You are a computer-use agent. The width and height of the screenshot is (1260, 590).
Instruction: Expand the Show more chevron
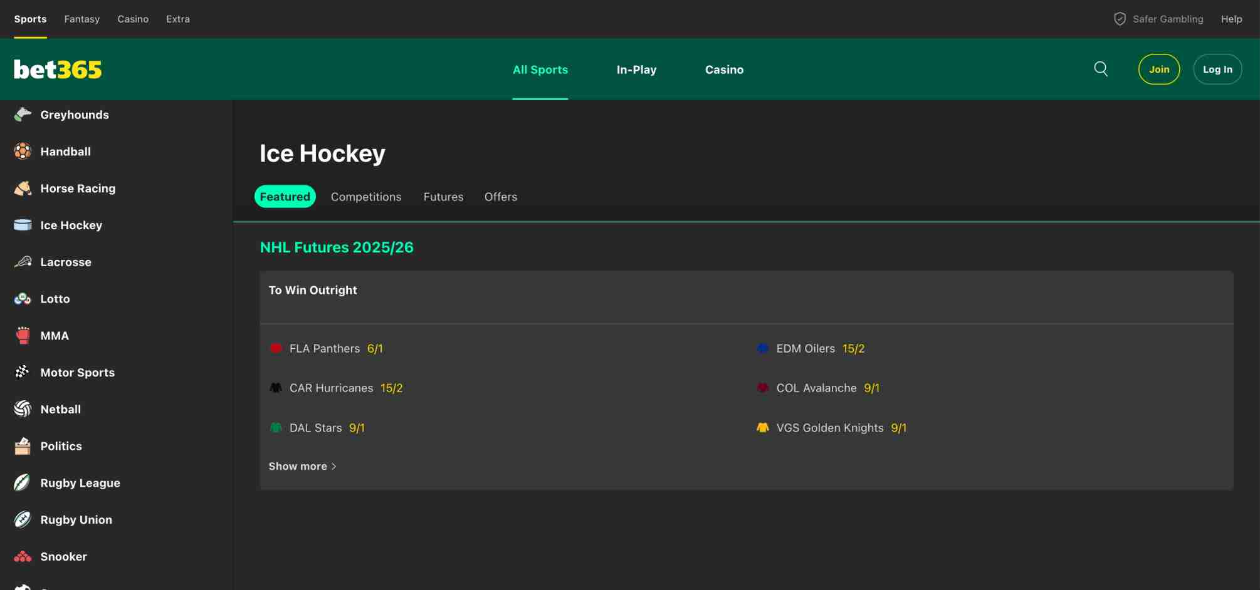pos(333,467)
